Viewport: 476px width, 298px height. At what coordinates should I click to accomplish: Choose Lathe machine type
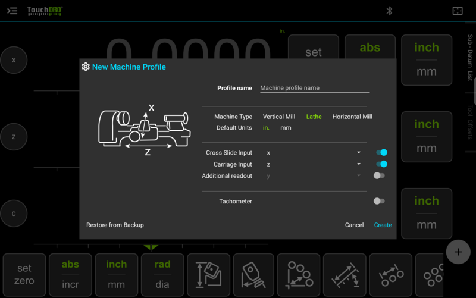[314, 117]
